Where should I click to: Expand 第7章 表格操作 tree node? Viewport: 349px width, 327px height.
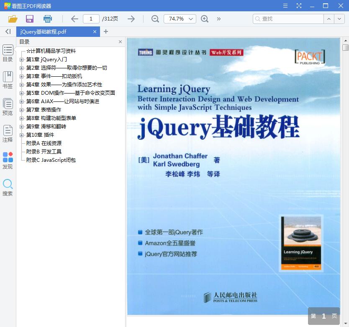pyautogui.click(x=22, y=110)
